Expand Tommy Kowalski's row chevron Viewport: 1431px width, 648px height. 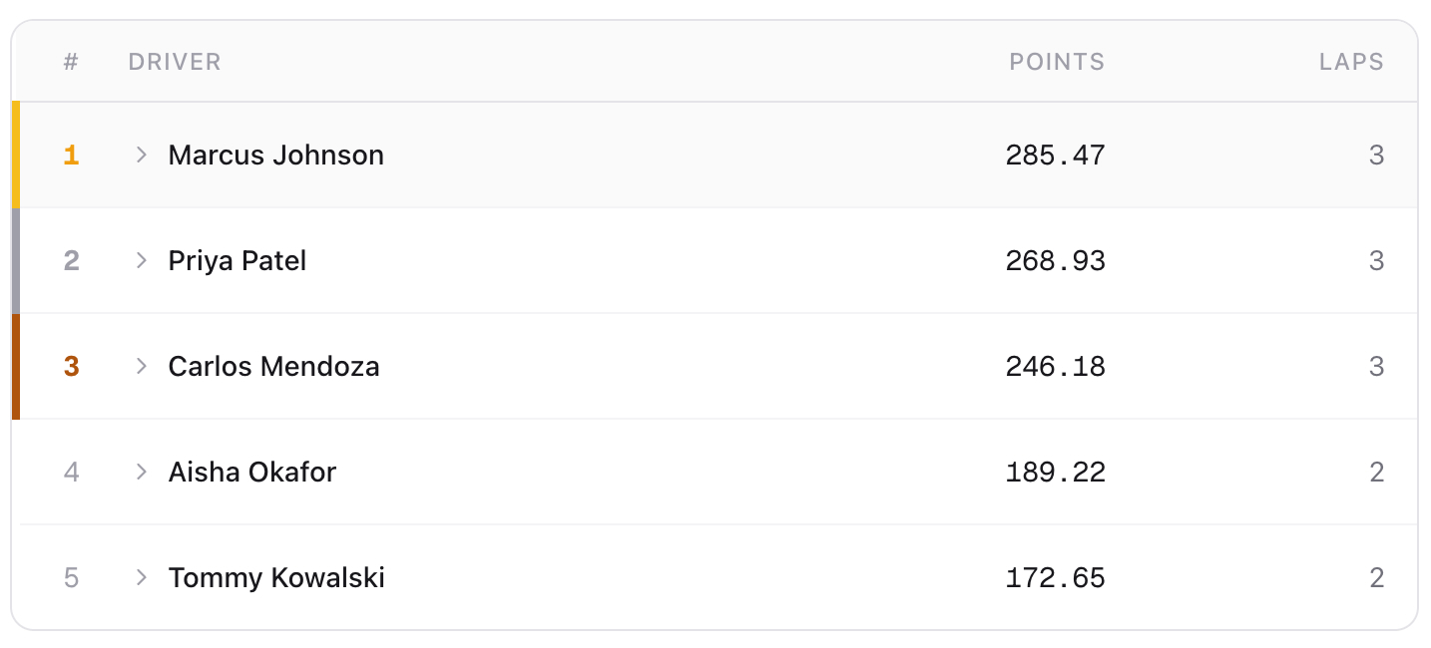coord(142,577)
